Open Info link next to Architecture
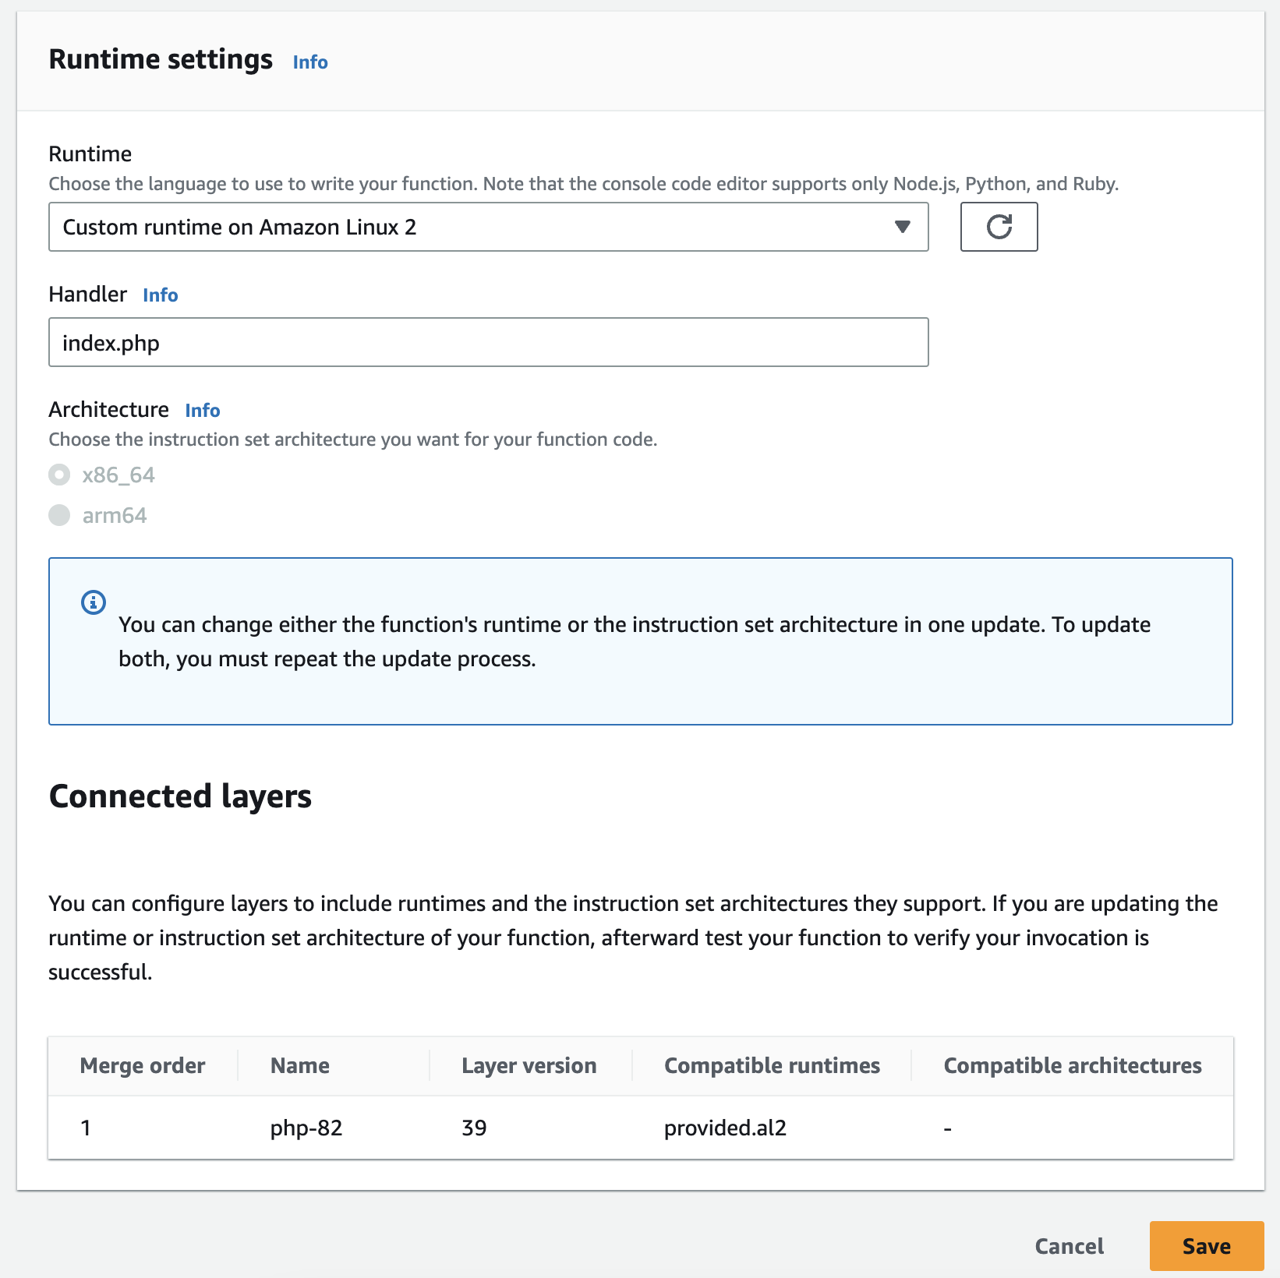Screen dimensions: 1280x1278 tap(203, 411)
